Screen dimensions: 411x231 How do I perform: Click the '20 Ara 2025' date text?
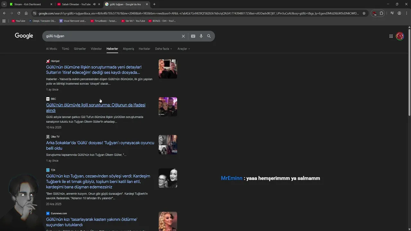(x=54, y=204)
